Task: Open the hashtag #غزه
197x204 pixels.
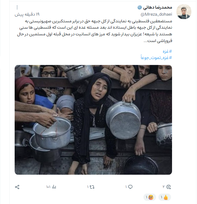Action: [x=167, y=51]
